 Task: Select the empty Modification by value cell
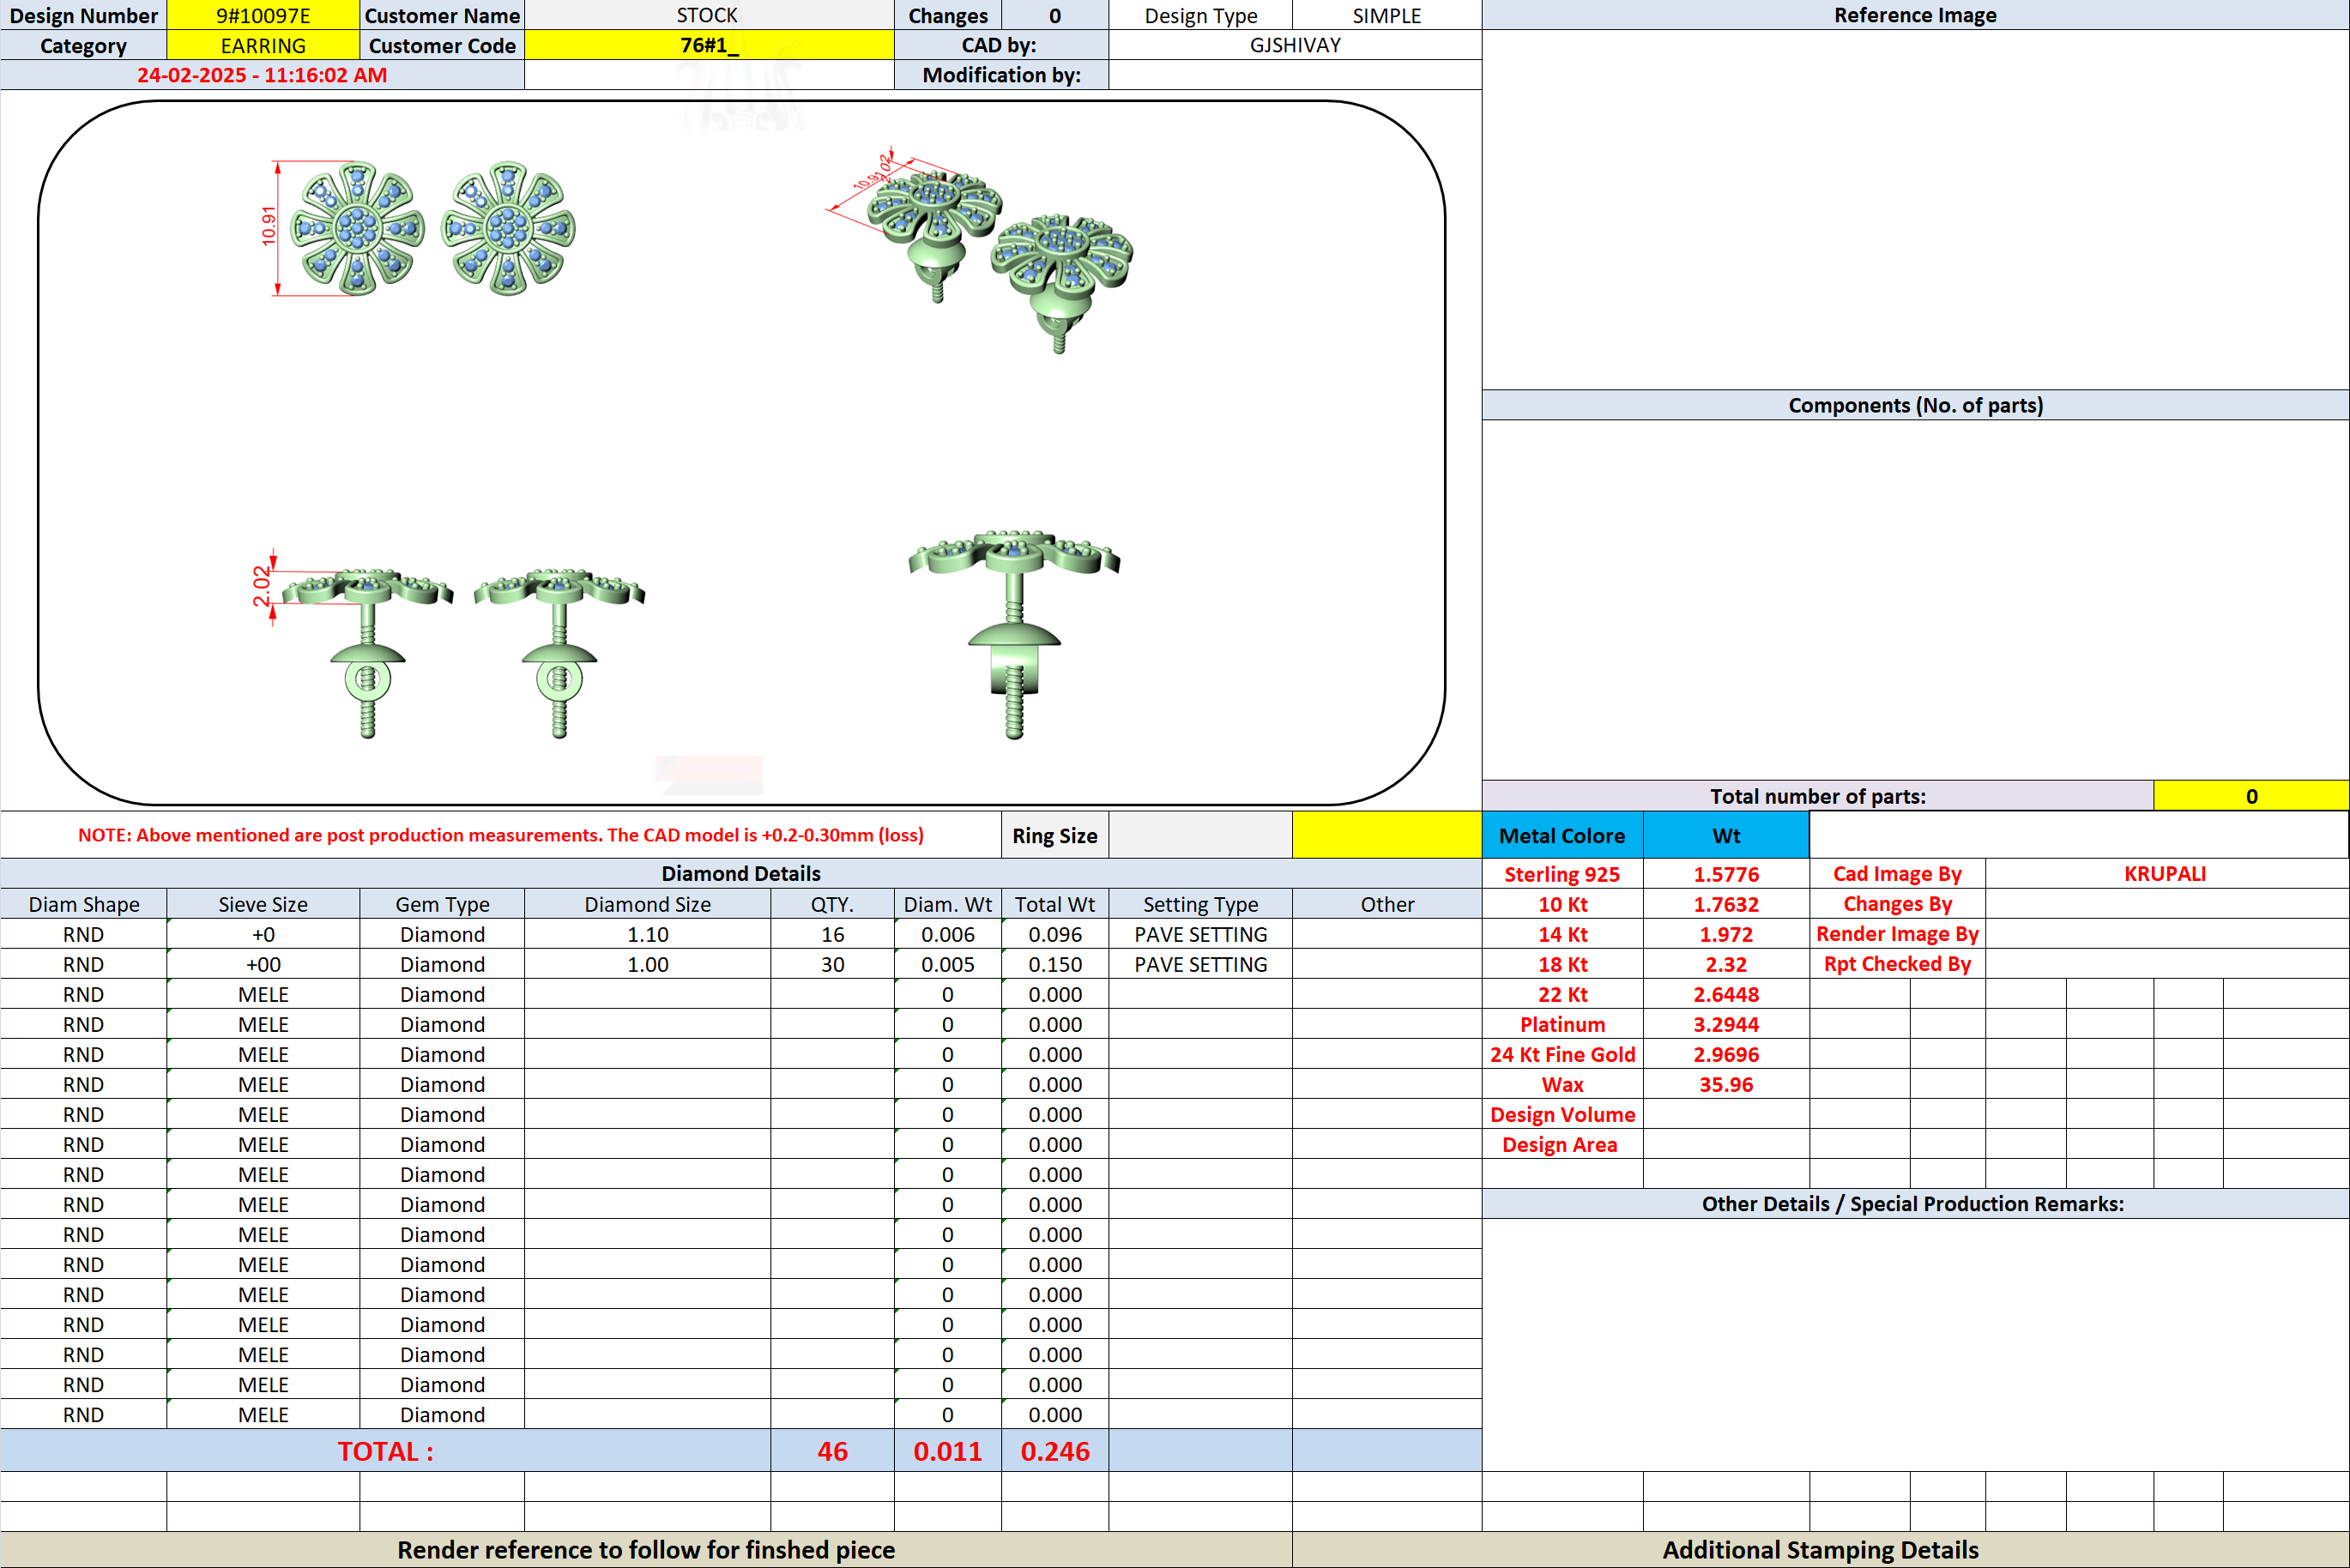coord(1295,75)
